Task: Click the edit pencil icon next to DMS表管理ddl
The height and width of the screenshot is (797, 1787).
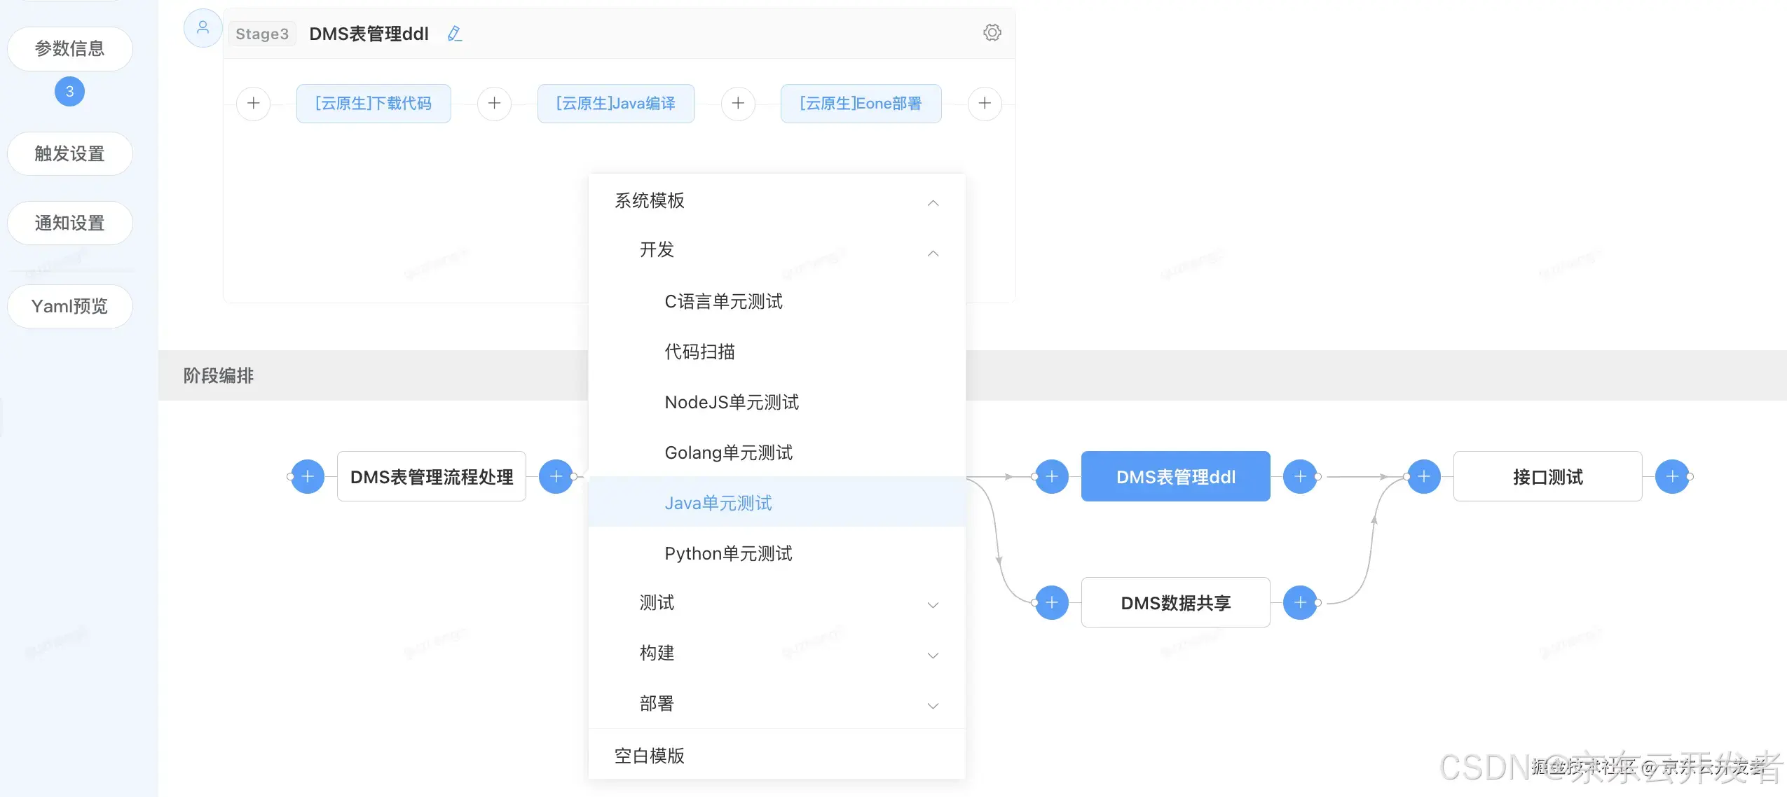Action: pyautogui.click(x=455, y=32)
